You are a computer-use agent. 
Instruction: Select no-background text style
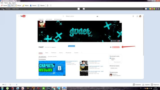[x=84, y=9]
